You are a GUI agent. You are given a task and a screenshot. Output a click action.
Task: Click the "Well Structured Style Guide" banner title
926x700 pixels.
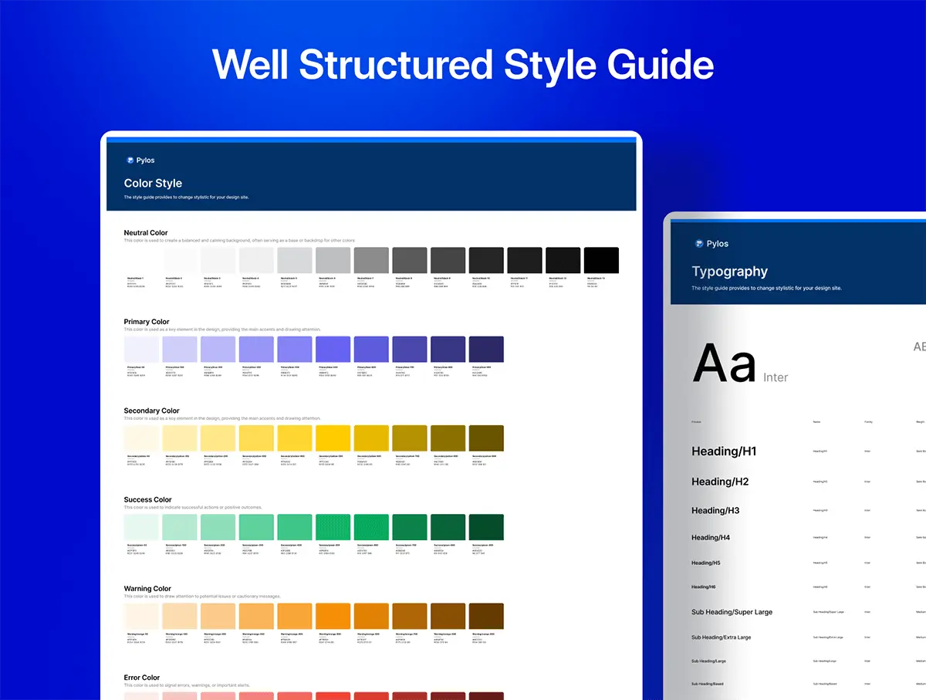pos(463,65)
